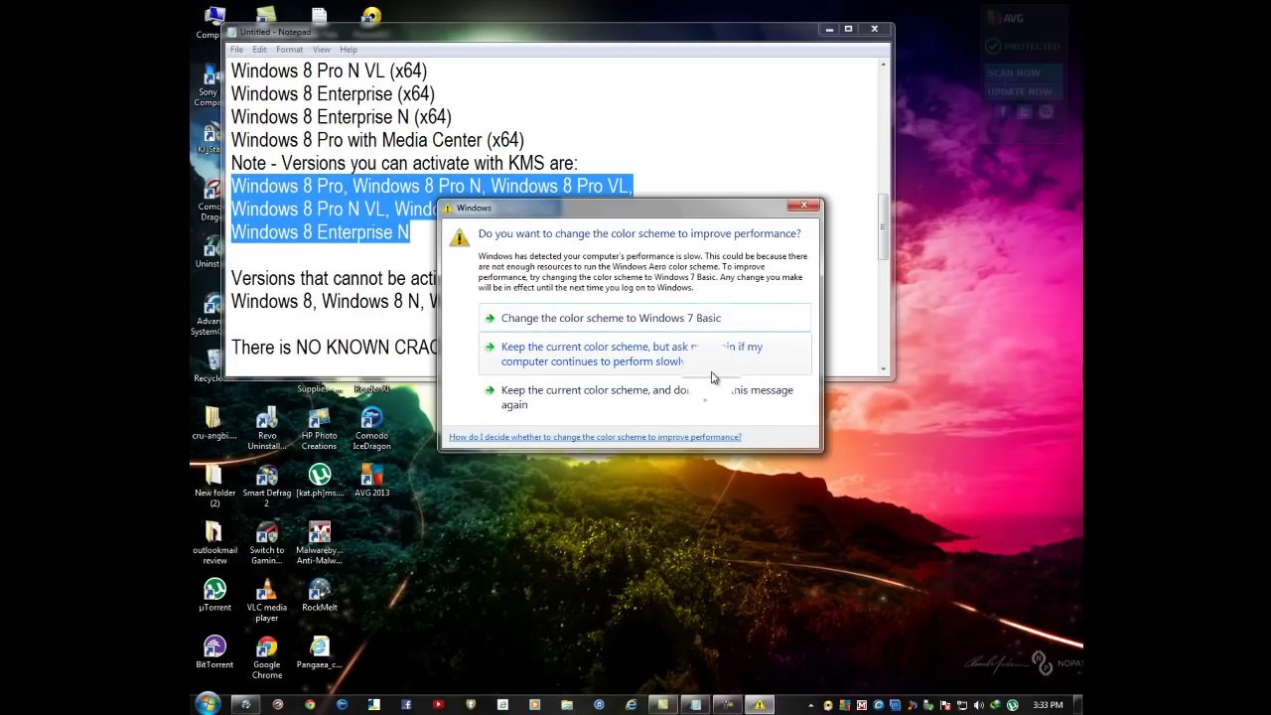Select the cru-angbi folder desktop icon

coord(214,424)
